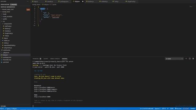Switch to the Output panel tab
Screen dimensions: 196x110
pyautogui.click(x=46, y=59)
